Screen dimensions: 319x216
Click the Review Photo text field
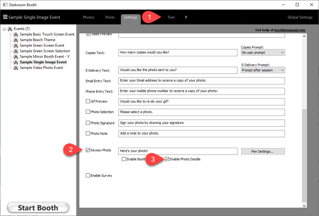(178, 151)
